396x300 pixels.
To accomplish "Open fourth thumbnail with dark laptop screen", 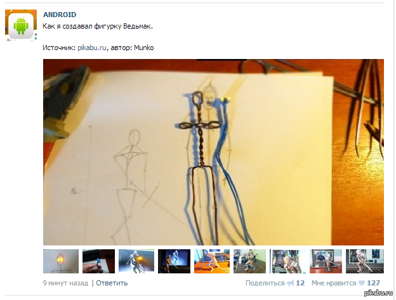I will pyautogui.click(x=175, y=261).
